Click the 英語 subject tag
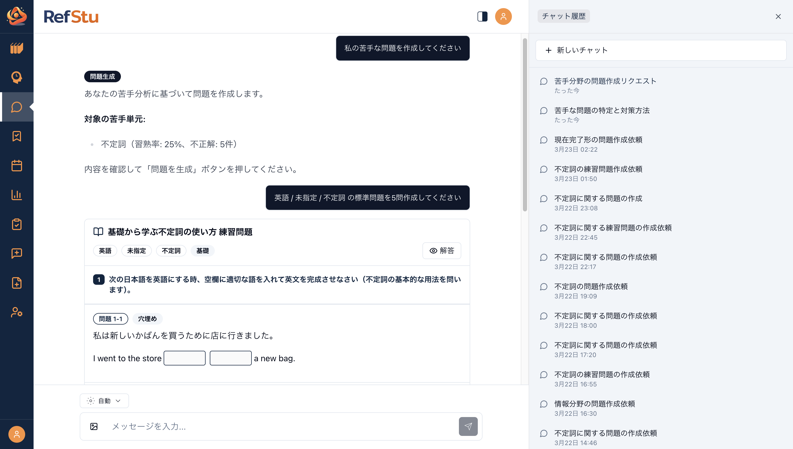Screen dimensions: 793x449 pyautogui.click(x=105, y=251)
